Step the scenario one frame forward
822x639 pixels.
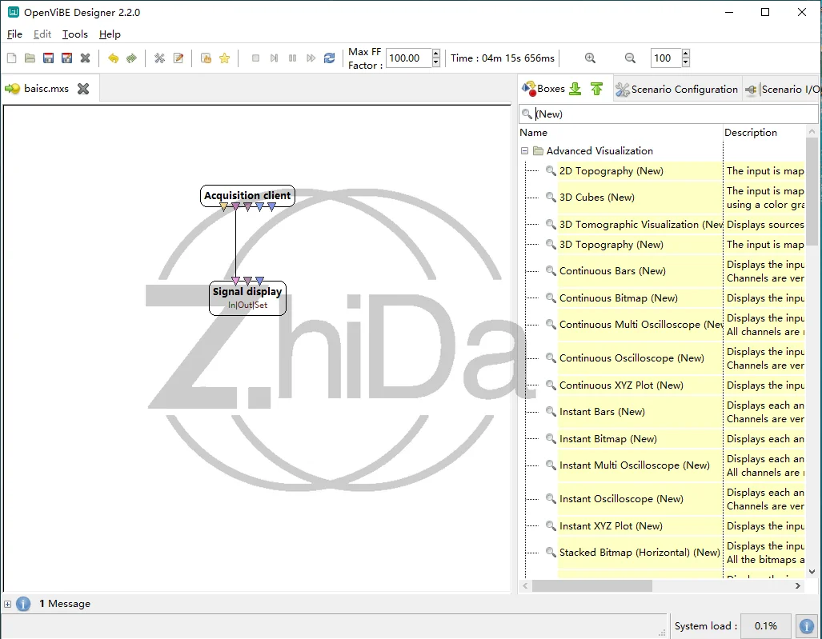coord(274,58)
